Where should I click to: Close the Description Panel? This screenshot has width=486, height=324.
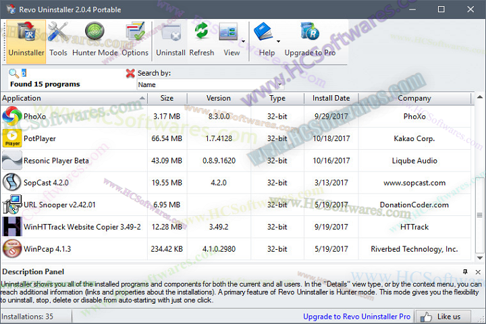pyautogui.click(x=478, y=272)
